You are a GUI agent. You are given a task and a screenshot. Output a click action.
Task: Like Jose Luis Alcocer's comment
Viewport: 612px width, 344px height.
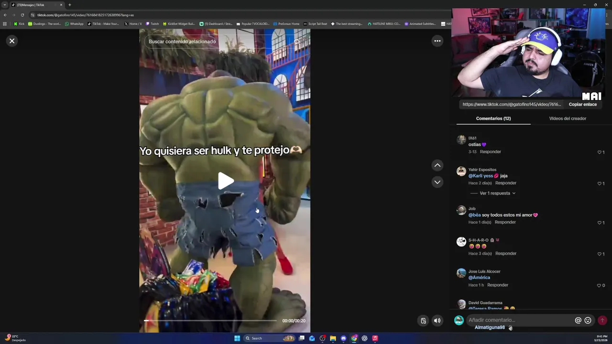coord(600,286)
